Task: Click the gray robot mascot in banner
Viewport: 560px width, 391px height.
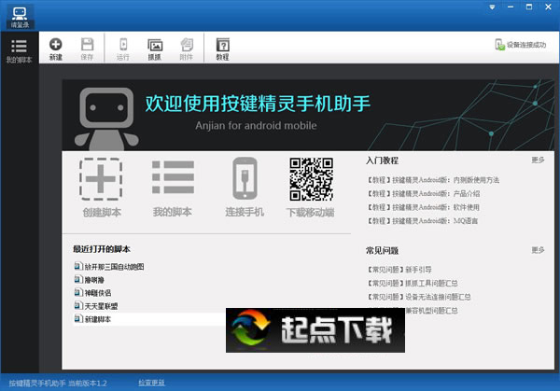Action: 106,119
